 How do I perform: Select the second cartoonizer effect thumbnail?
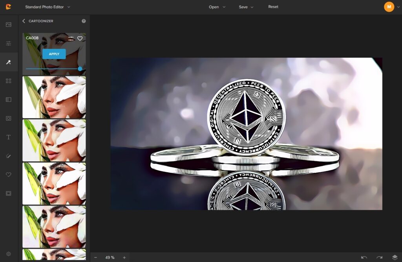pyautogui.click(x=54, y=97)
